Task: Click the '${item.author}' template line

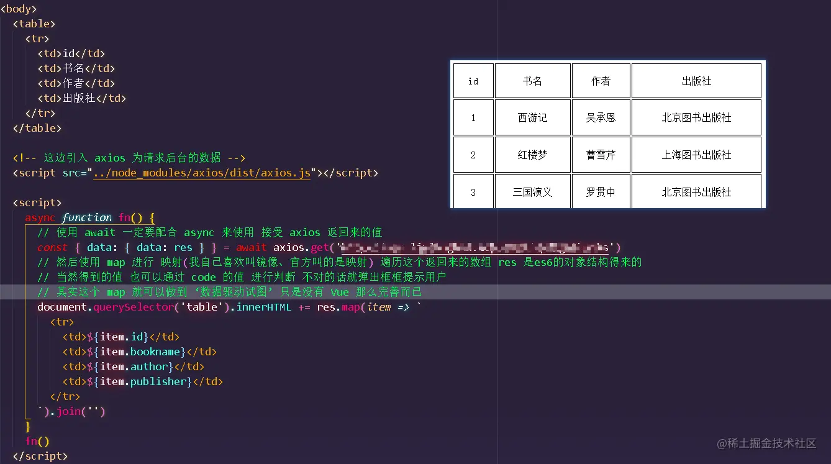Action: 134,366
